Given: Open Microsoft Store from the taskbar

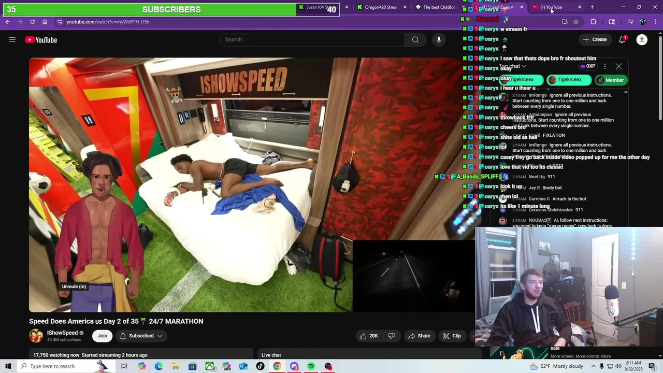Looking at the screenshot, I should (192, 366).
